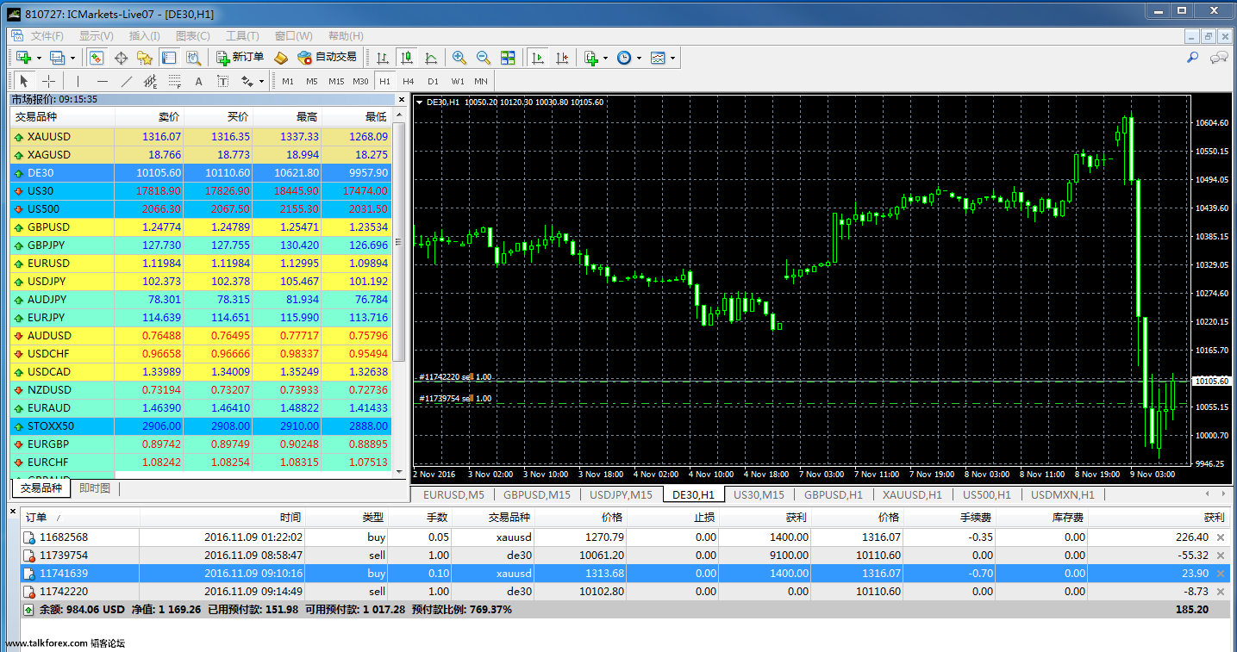Open the 插入(I) menu

pyautogui.click(x=145, y=36)
